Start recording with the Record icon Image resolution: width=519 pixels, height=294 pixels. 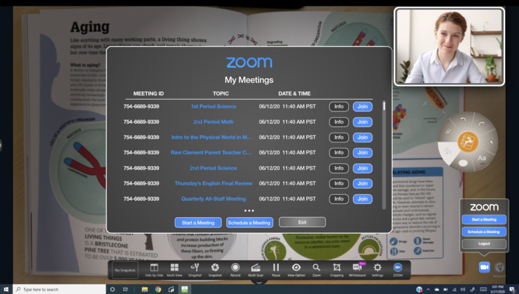tap(235, 270)
